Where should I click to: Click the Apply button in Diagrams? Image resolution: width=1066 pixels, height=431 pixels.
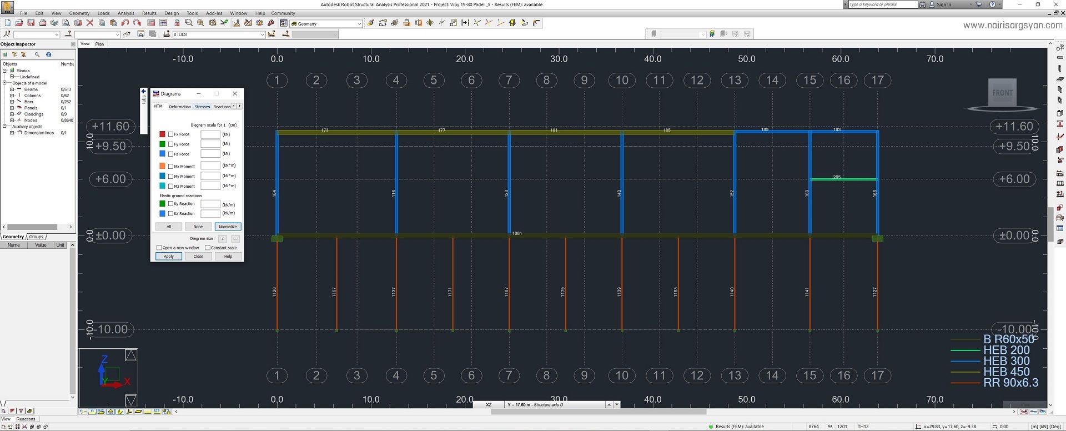[169, 257]
